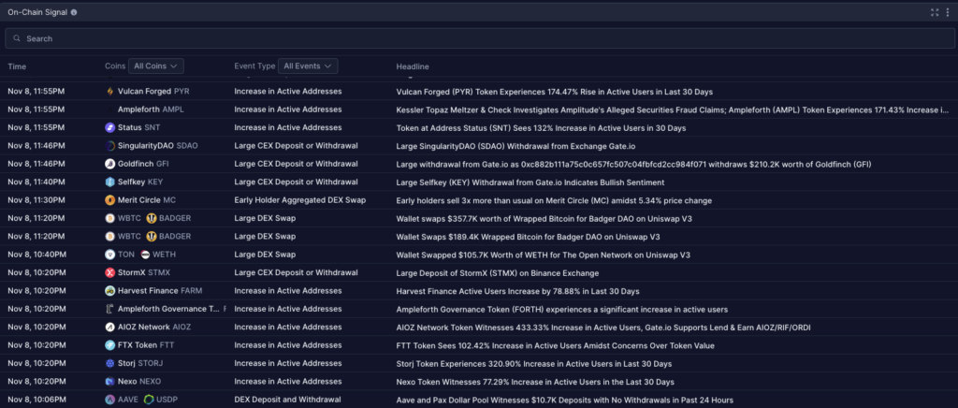The height and width of the screenshot is (408, 958).
Task: Click the Vulcan Forged PYR coin icon
Action: [x=110, y=92]
